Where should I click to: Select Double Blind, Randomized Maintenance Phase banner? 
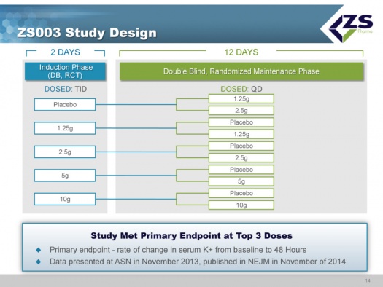click(241, 71)
